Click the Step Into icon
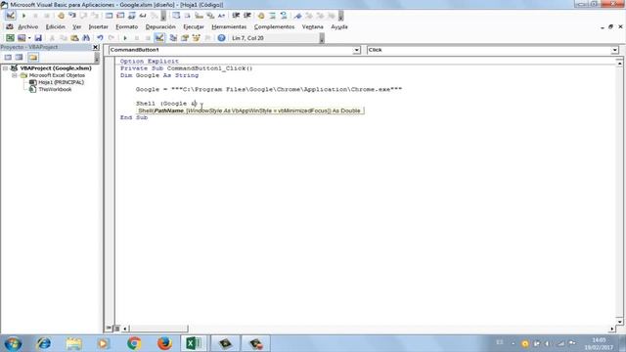The image size is (626, 352). [72, 16]
